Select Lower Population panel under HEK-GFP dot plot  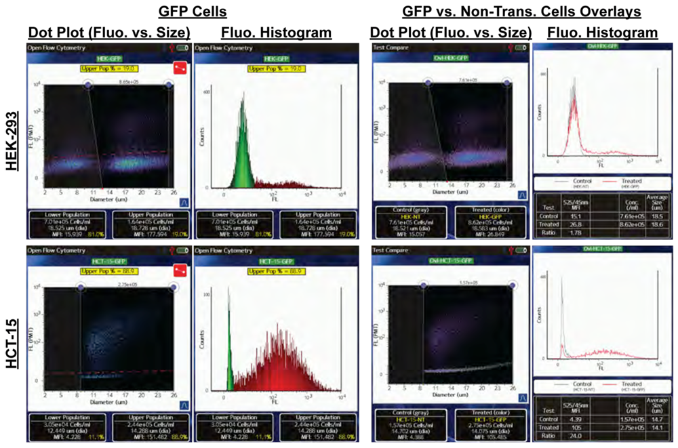67,224
